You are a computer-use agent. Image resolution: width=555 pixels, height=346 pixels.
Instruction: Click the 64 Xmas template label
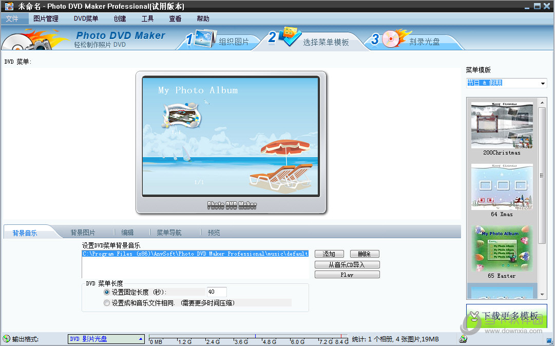click(502, 215)
